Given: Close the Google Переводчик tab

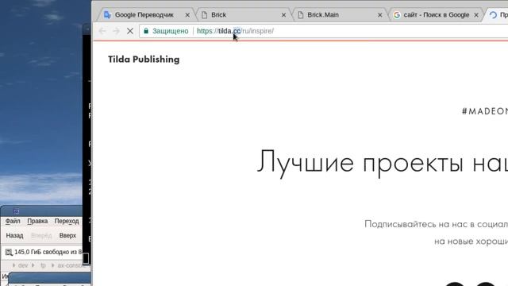Looking at the screenshot, I should coord(187,15).
